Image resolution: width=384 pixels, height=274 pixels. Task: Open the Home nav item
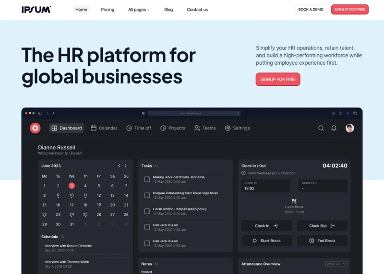pos(81,10)
